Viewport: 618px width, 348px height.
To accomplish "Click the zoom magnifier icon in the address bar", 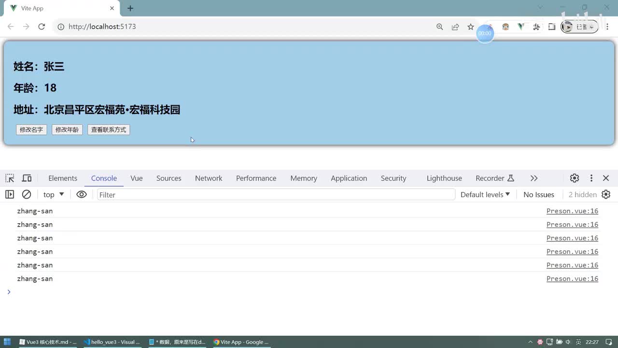I will point(439,27).
